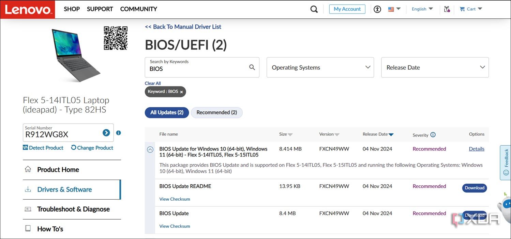This screenshot has width=511, height=239.
Task: Search keywords using magnifier icon
Action: (x=252, y=67)
